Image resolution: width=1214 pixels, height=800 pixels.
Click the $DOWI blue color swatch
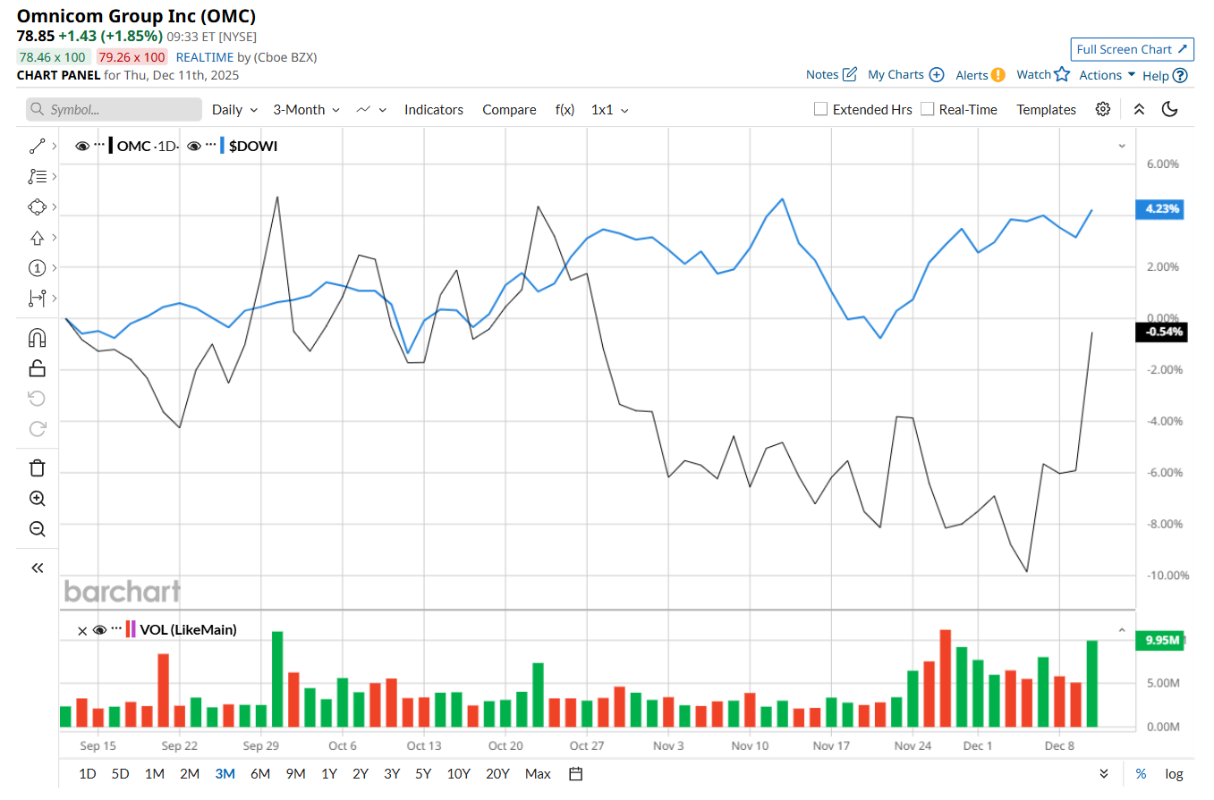[x=223, y=146]
